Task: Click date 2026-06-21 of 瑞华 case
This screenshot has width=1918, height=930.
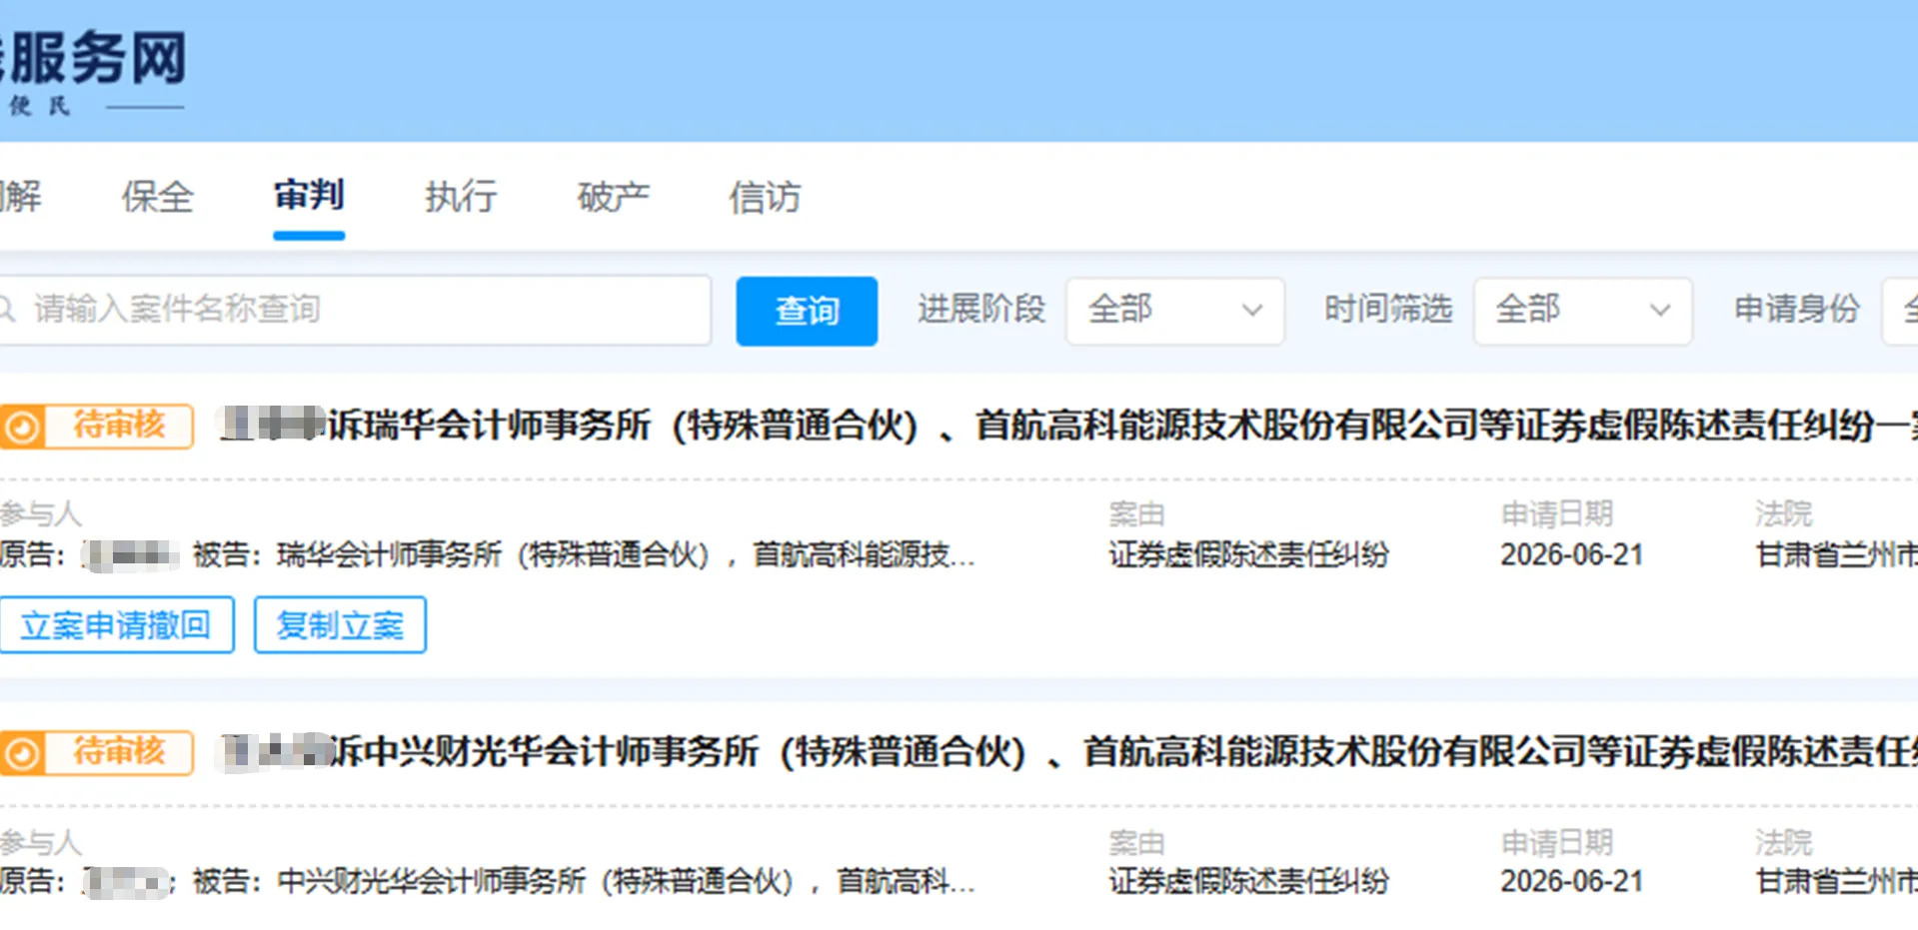Action: coord(1571,555)
